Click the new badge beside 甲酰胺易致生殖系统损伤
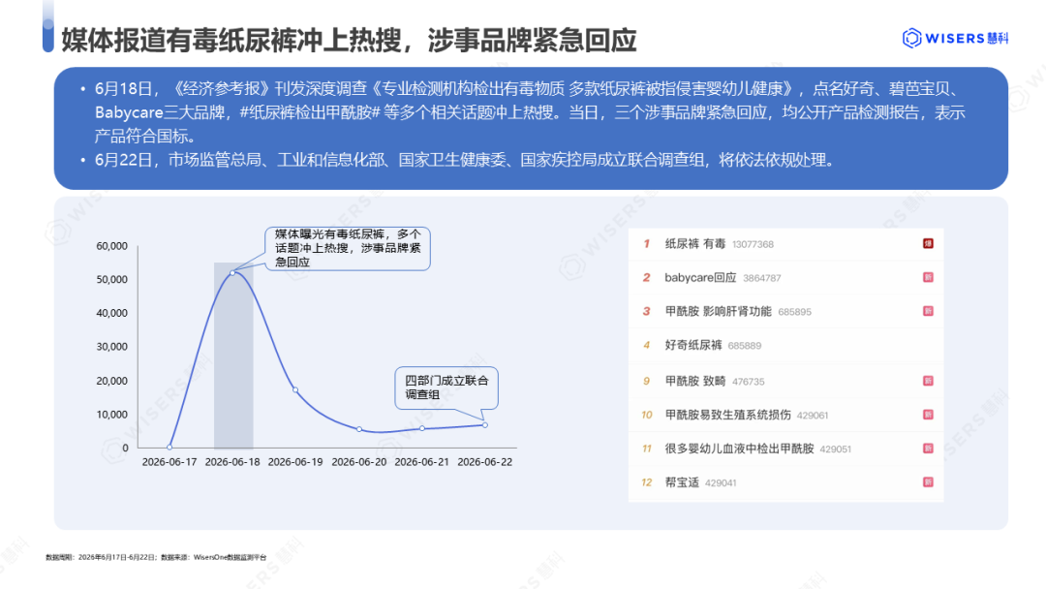 (x=928, y=415)
